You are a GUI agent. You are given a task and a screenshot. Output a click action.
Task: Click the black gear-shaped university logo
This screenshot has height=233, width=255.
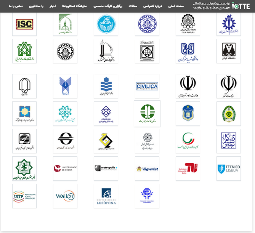[65, 51]
